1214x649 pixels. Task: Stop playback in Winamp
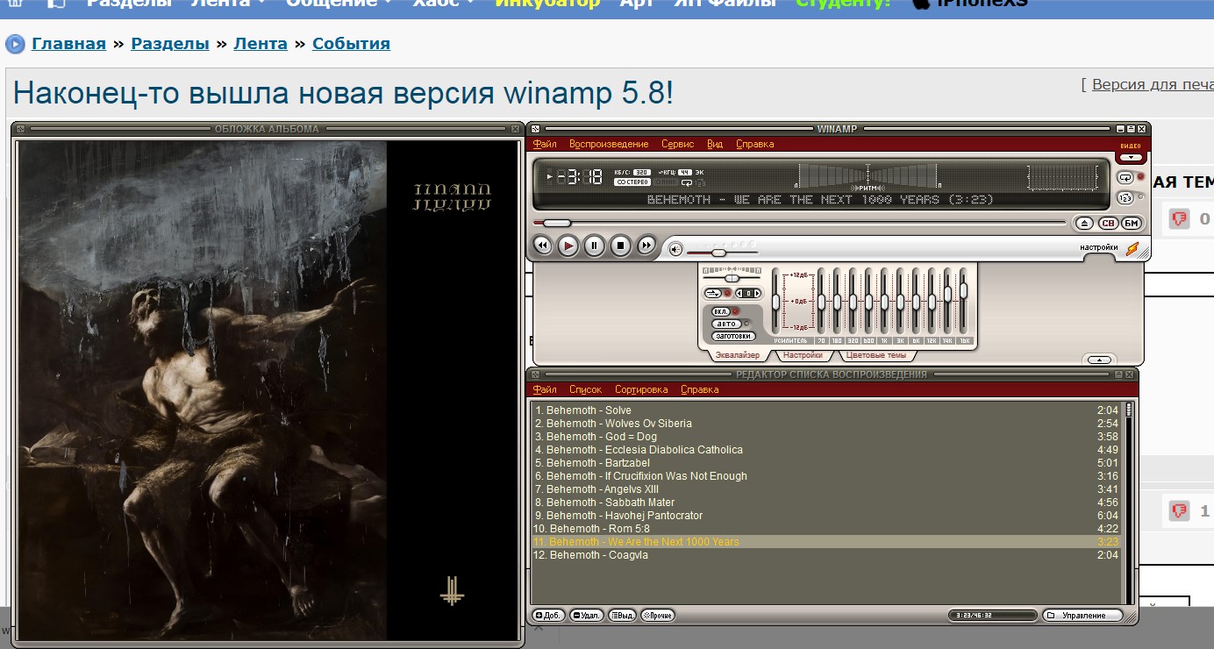pos(620,246)
